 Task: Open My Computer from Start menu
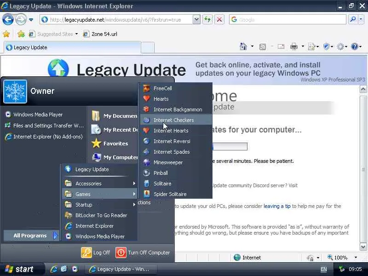pos(114,157)
